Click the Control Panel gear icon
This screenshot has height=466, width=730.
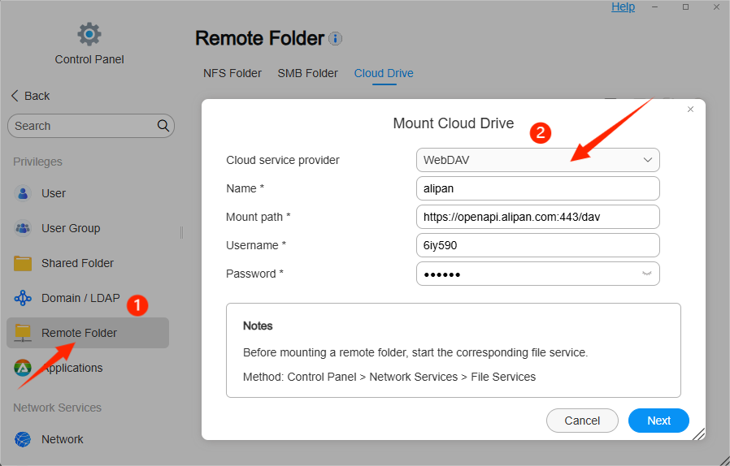(x=89, y=34)
